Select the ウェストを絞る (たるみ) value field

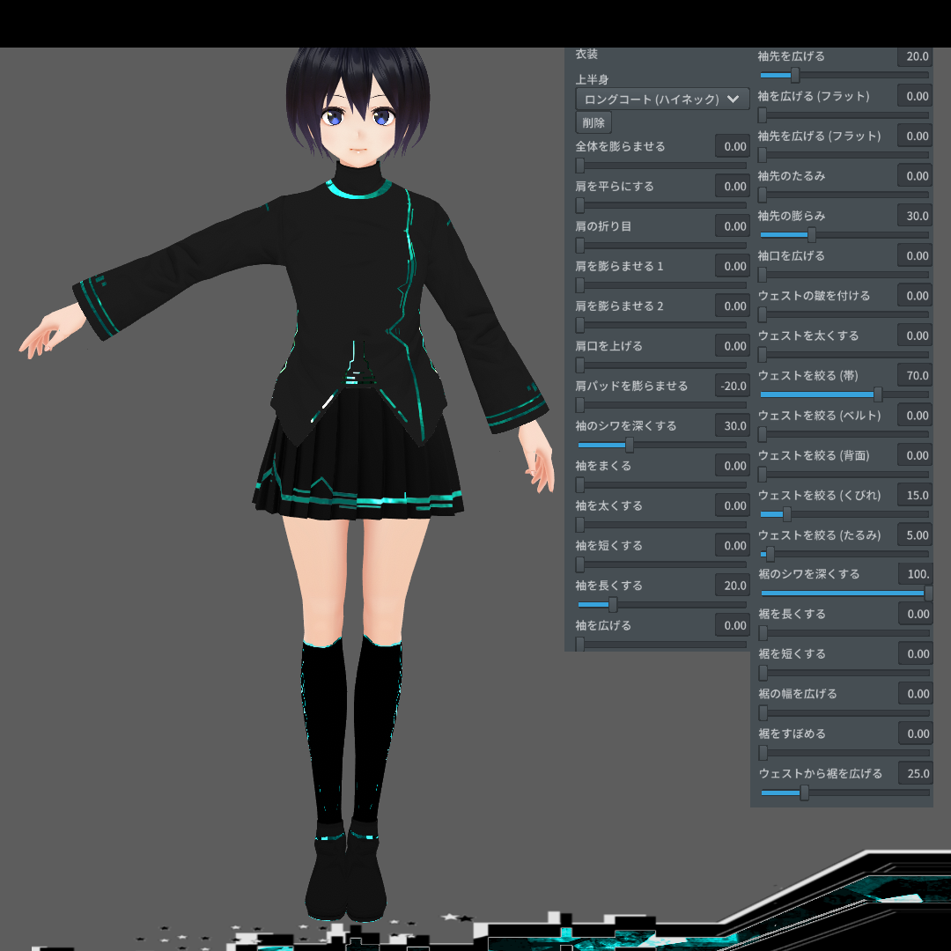pyautogui.click(x=916, y=534)
